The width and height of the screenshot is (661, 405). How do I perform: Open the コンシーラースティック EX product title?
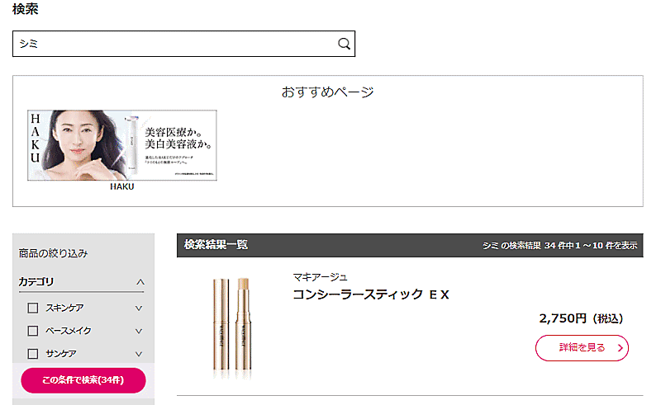pos(371,295)
